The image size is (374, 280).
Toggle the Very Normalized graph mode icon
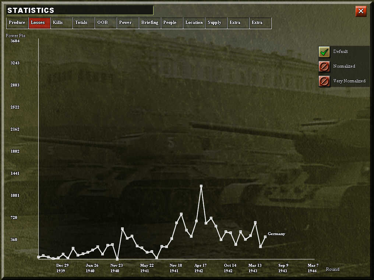click(324, 81)
